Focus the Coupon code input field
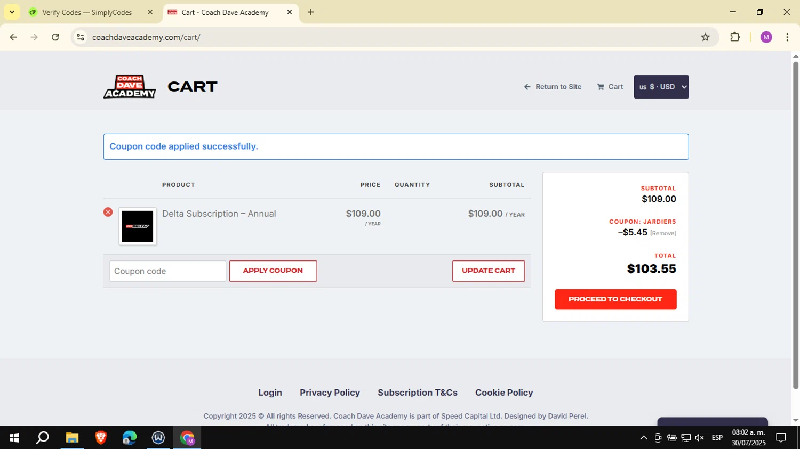This screenshot has height=449, width=800. 167,271
